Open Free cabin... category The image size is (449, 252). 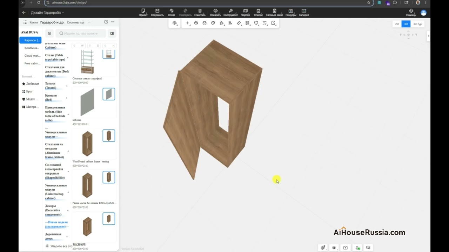click(x=32, y=63)
